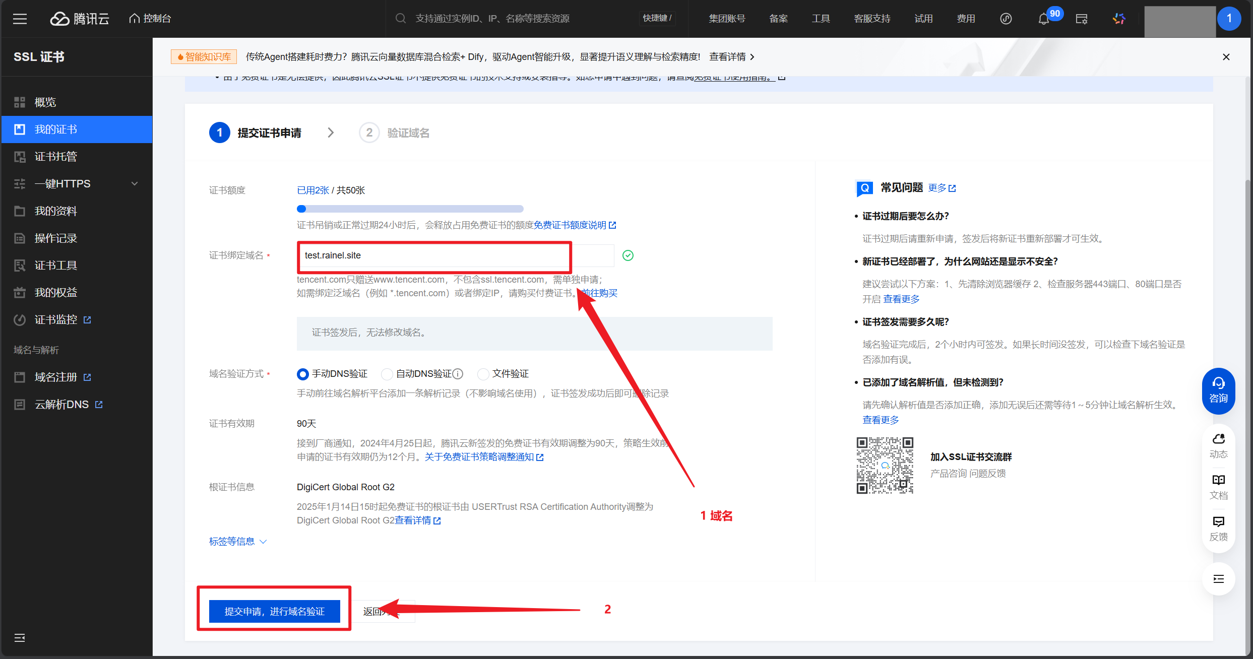
Task: Open banner 查看详情 link
Action: (x=731, y=57)
